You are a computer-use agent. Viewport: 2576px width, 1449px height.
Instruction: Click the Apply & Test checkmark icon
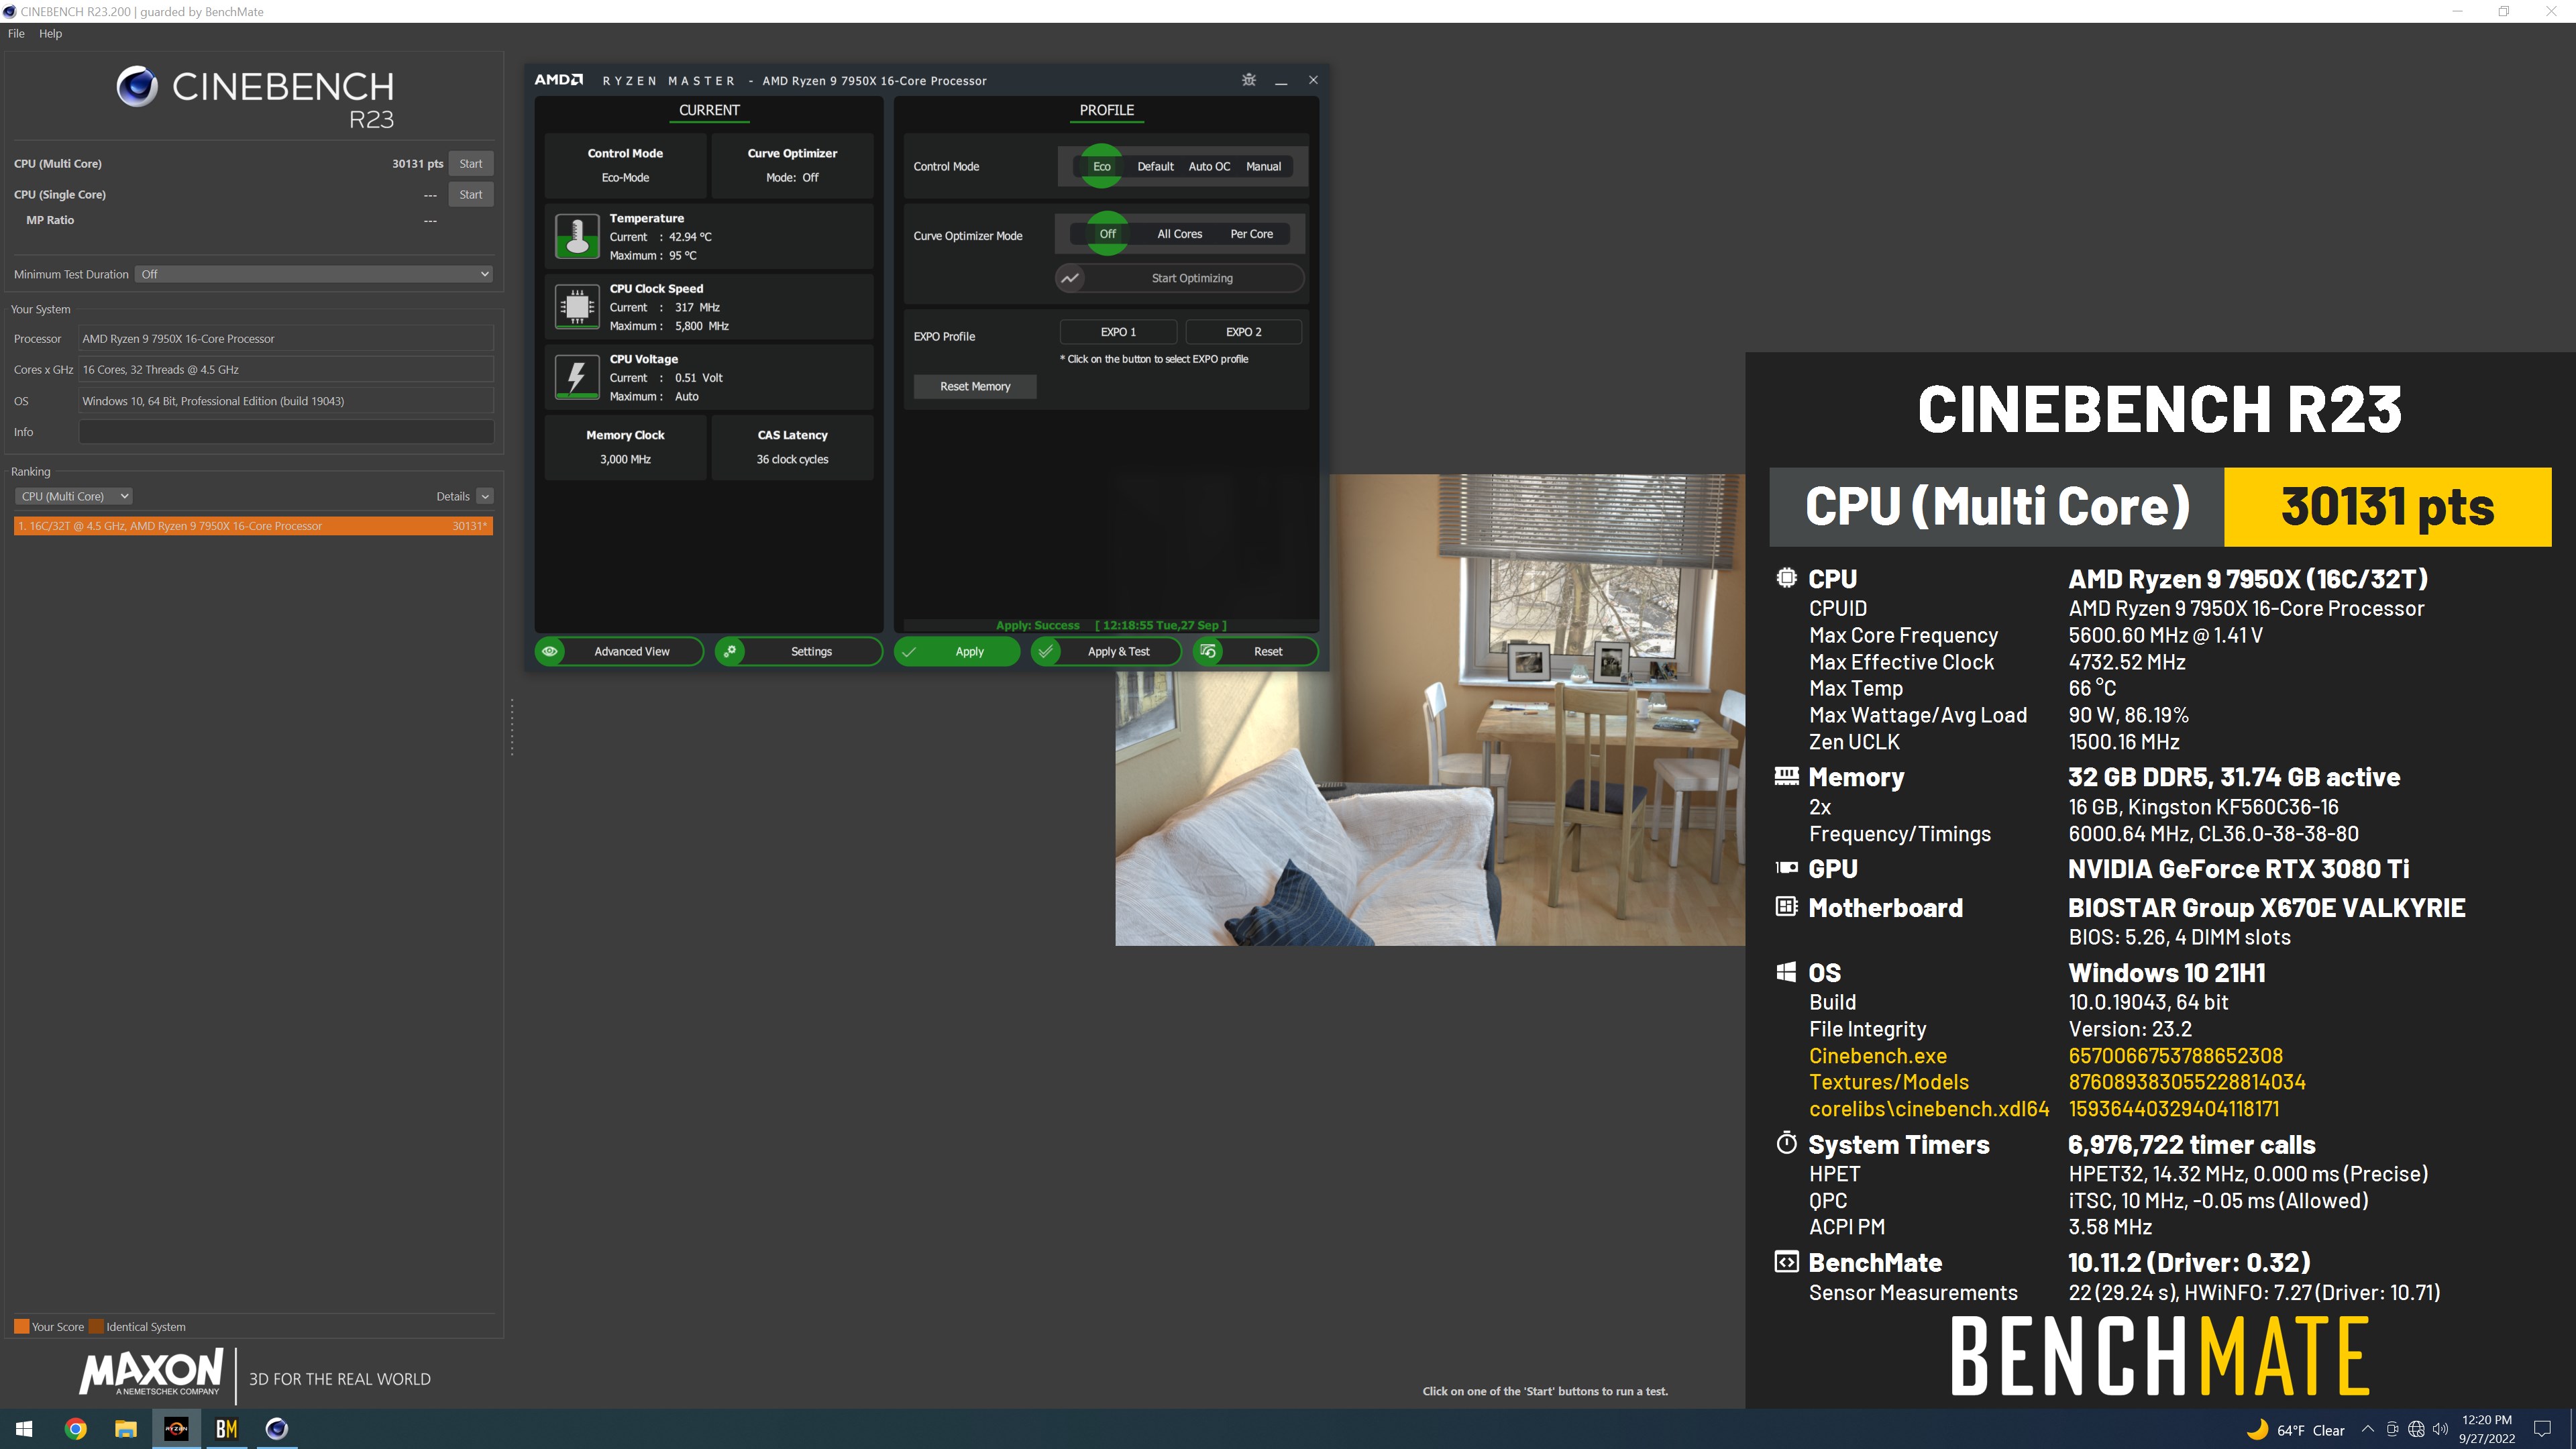coord(1046,651)
